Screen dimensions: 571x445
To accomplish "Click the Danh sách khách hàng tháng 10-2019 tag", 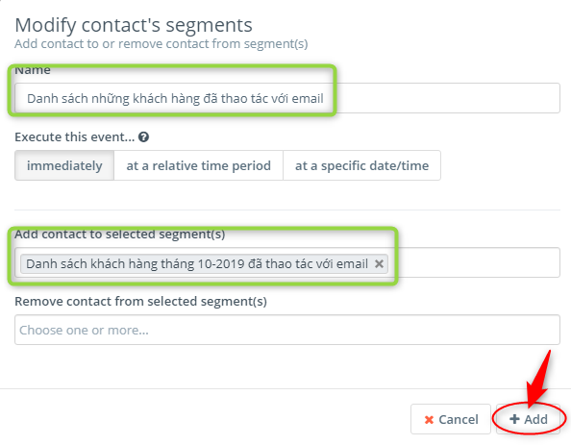I will click(x=197, y=263).
